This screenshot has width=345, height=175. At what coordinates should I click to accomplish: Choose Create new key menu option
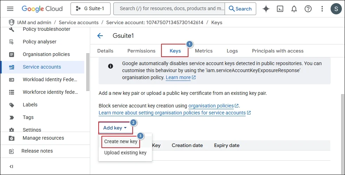coord(121,141)
